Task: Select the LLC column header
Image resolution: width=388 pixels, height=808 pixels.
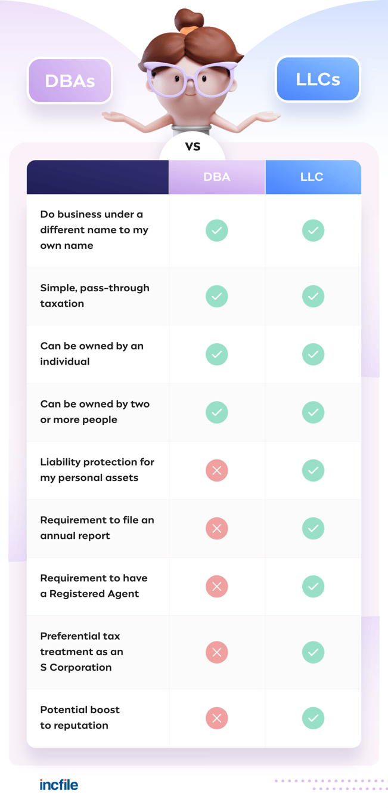Action: pyautogui.click(x=313, y=177)
